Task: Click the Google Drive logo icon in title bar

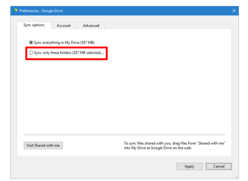Action: pos(15,11)
